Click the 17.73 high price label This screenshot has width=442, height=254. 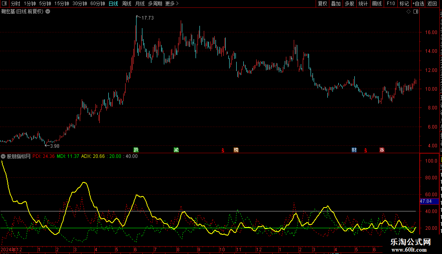click(147, 18)
